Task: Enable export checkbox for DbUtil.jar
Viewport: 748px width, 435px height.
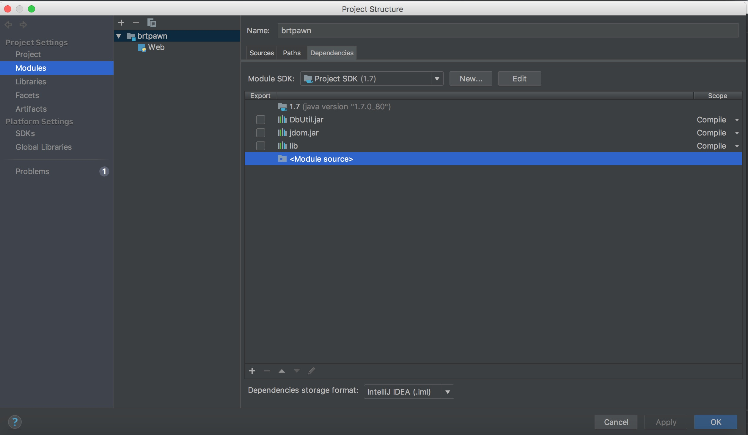Action: point(261,120)
